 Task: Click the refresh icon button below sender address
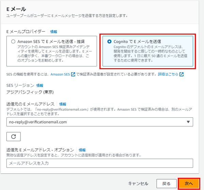[x=14, y=136]
